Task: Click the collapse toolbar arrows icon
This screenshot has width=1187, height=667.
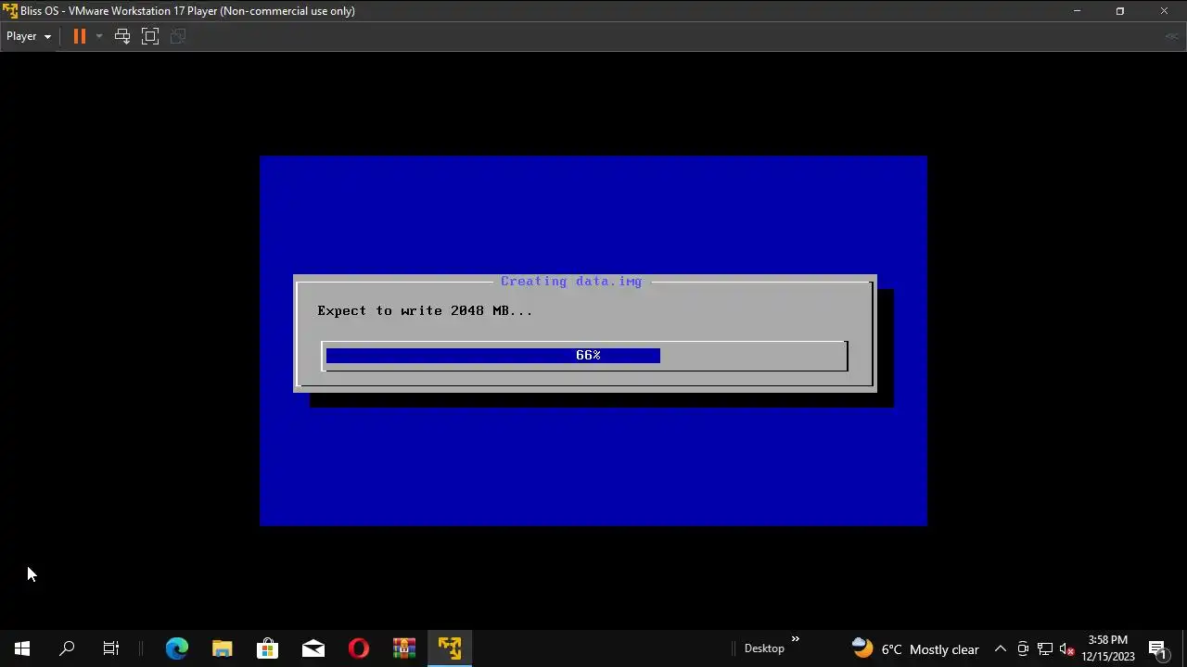Action: (1171, 36)
